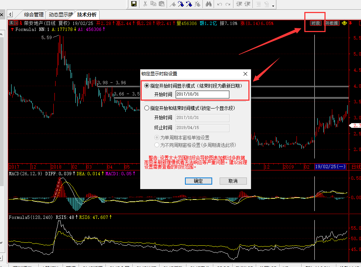Select 指定开始时间显示模式 radio option
The height and width of the screenshot is (267, 361).
(x=147, y=86)
